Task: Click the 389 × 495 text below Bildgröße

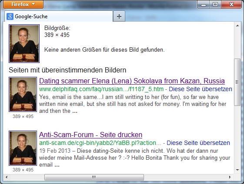Action: click(x=57, y=35)
